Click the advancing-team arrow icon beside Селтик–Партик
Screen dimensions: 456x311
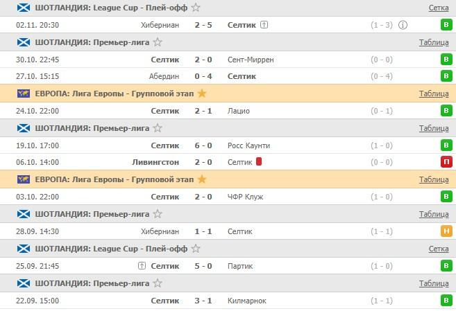click(x=142, y=265)
